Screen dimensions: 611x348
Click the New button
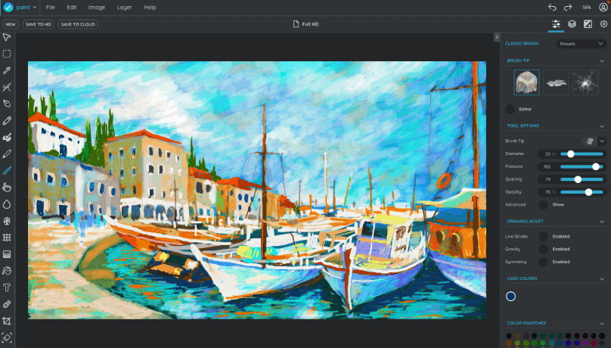(11, 24)
